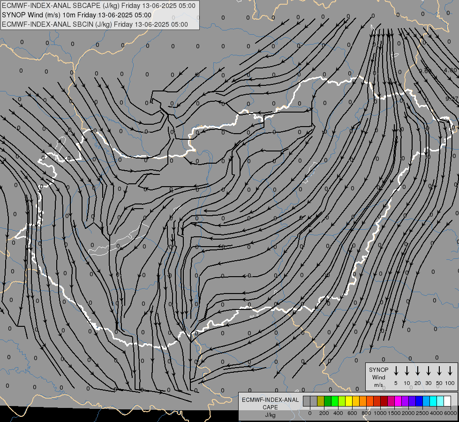Select the cyan swatch left of 4000
459x422 pixels.
click(x=433, y=401)
